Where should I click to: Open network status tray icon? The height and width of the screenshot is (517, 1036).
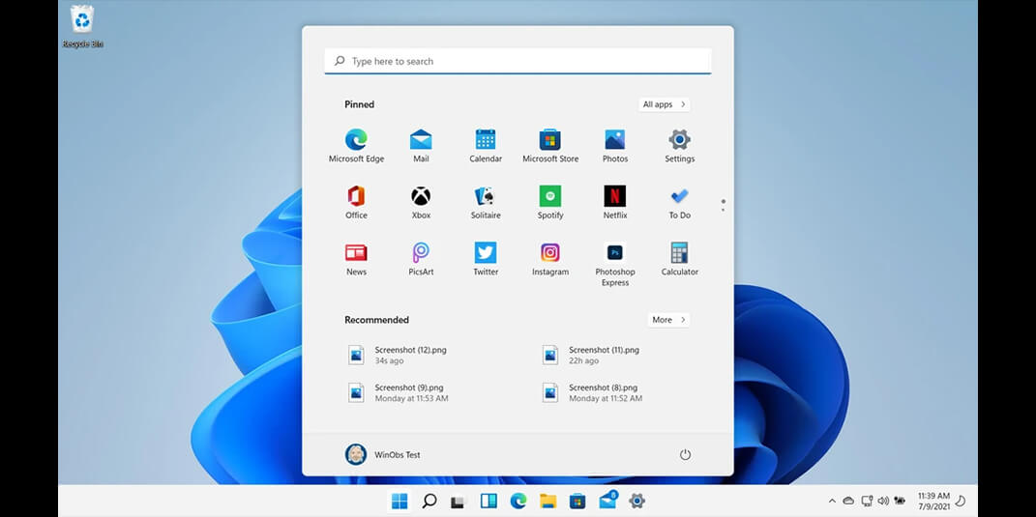867,502
